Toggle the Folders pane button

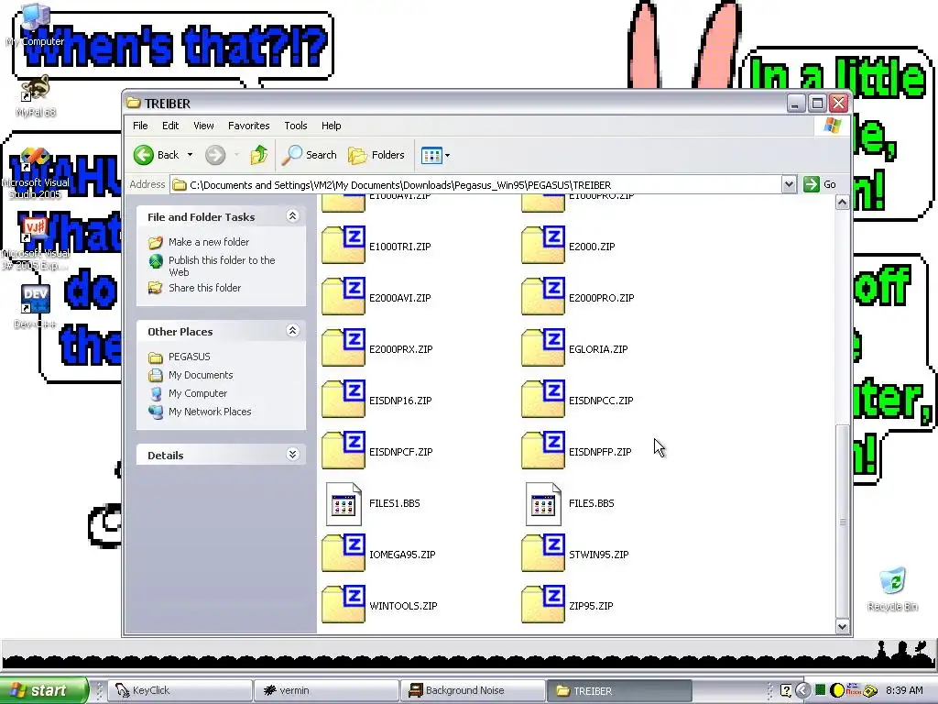click(376, 155)
